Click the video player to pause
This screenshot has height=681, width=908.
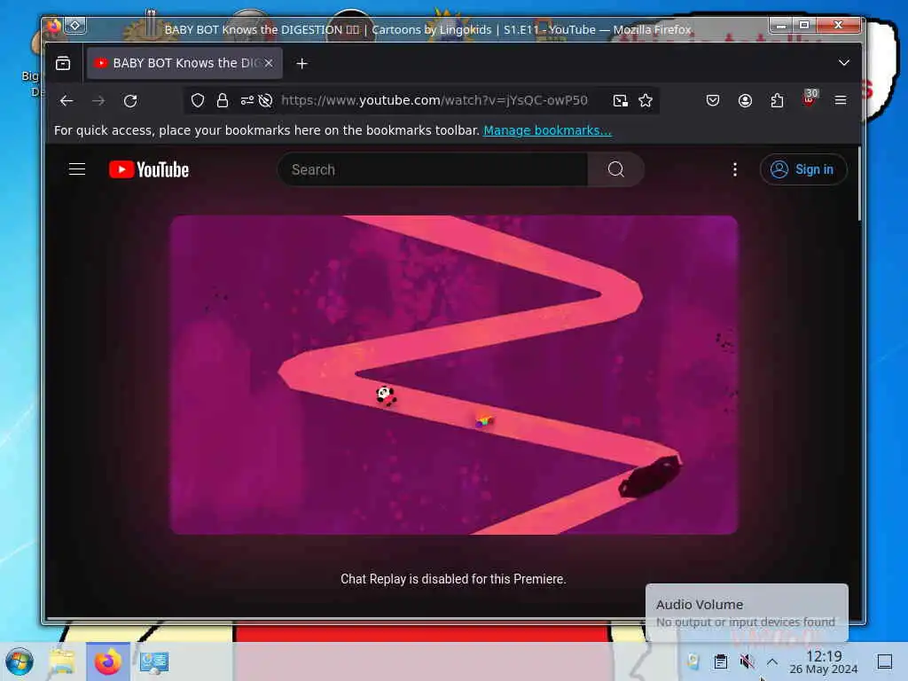pos(454,375)
